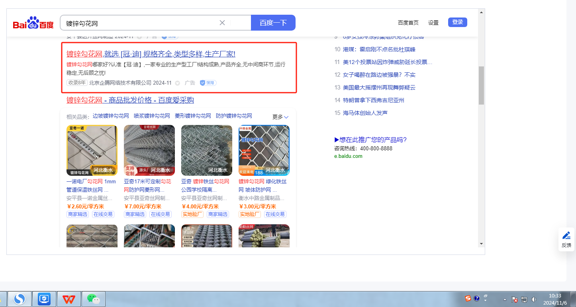Screen dimensions: 576x307
Task: Open the dropdown arrow beside 北京企腾网络技术有限公司 2024-11
Action: click(178, 83)
